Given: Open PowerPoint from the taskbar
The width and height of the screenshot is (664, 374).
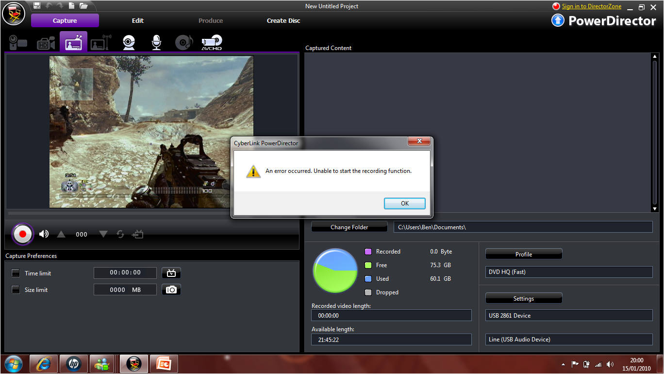Looking at the screenshot, I should tap(164, 364).
